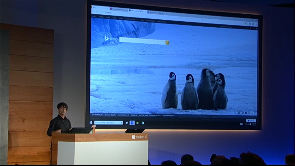Switch to the third browser tab
This screenshot has height=166, width=295.
coord(137,11)
